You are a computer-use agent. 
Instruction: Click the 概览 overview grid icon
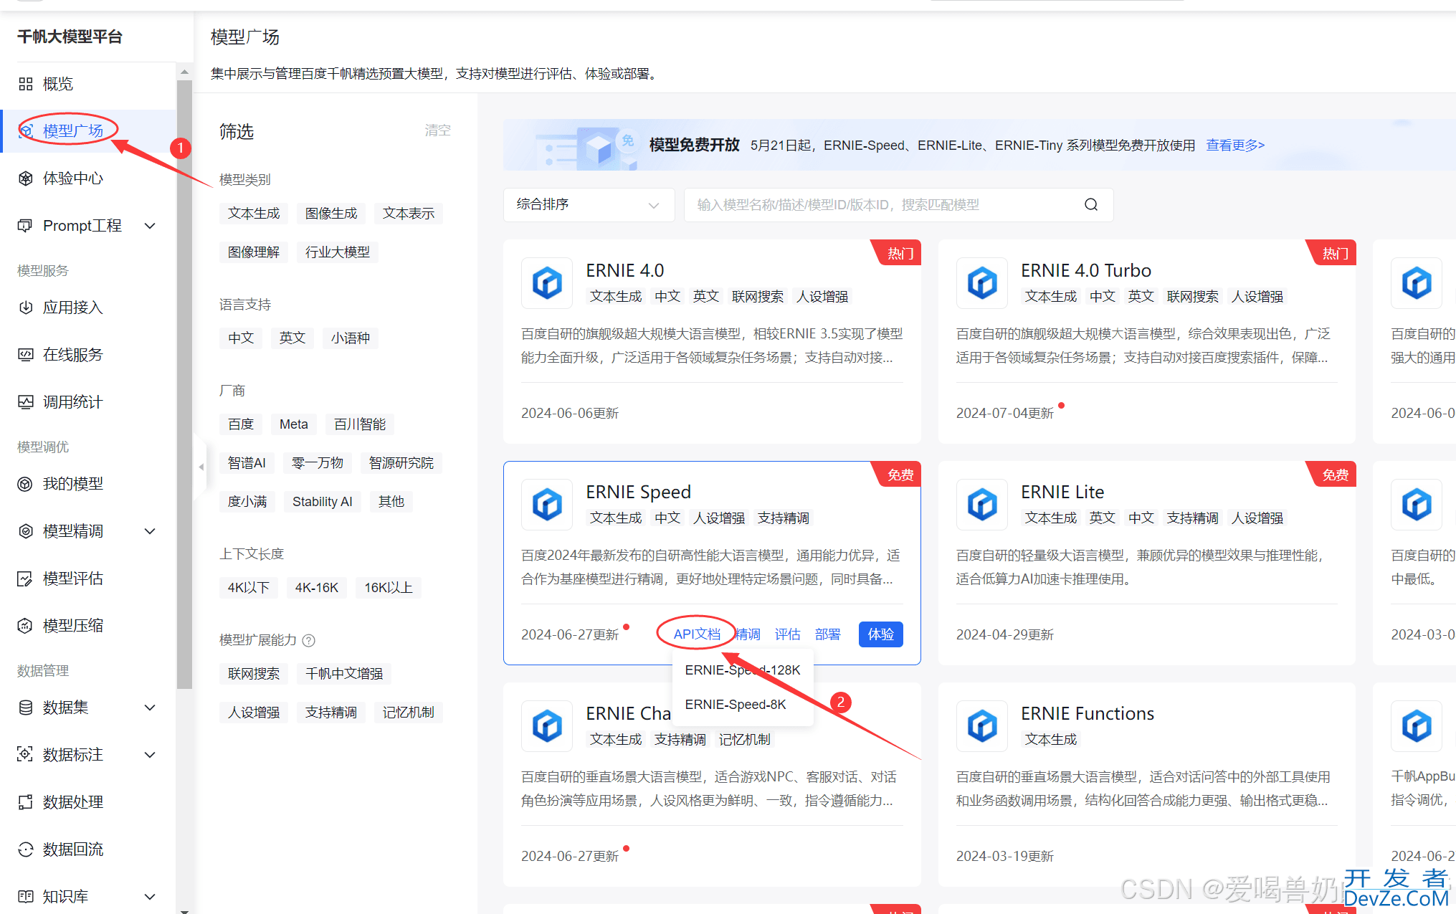(26, 84)
